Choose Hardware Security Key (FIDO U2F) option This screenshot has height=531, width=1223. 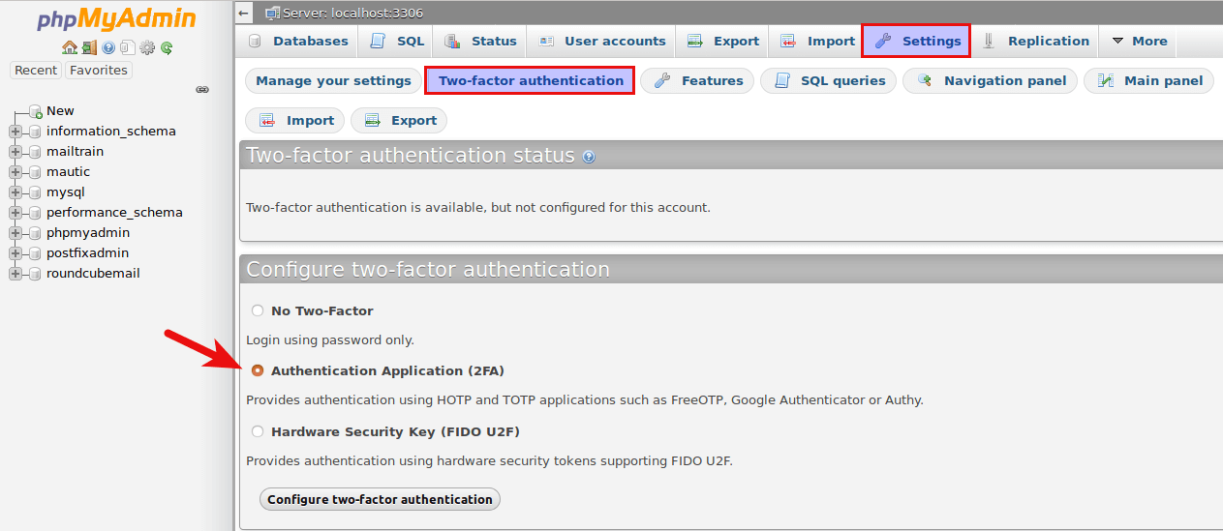(x=258, y=431)
